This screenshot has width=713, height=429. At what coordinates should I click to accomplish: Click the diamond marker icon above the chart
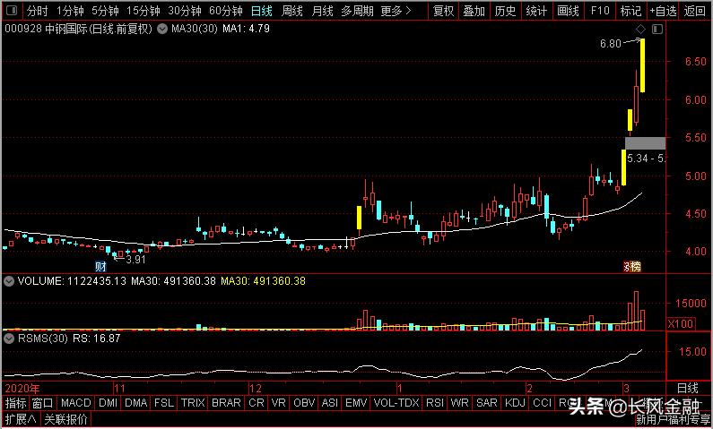(x=640, y=30)
